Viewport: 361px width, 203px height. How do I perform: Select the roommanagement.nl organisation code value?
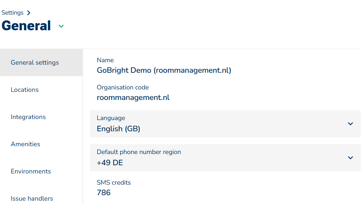tap(133, 98)
